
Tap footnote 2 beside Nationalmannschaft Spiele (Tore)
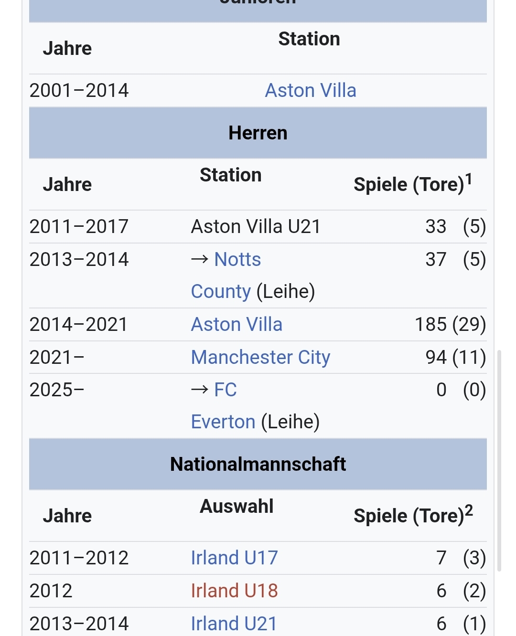click(x=469, y=510)
